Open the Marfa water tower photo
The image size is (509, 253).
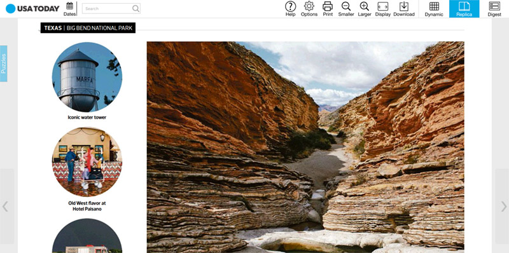coord(87,77)
